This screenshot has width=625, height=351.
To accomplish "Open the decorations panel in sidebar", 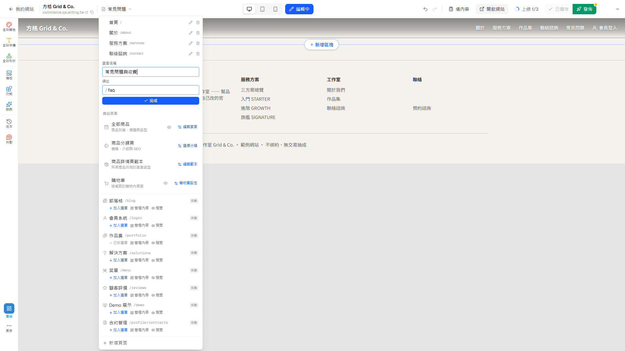I will (9, 106).
